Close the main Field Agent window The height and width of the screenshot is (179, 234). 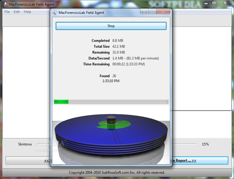[x=225, y=3]
